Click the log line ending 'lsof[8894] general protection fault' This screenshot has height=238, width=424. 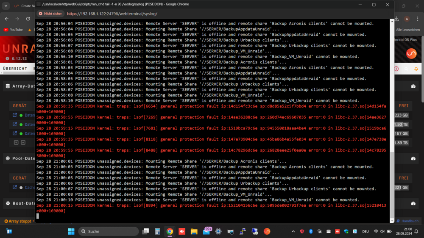pyautogui.click(x=212, y=208)
